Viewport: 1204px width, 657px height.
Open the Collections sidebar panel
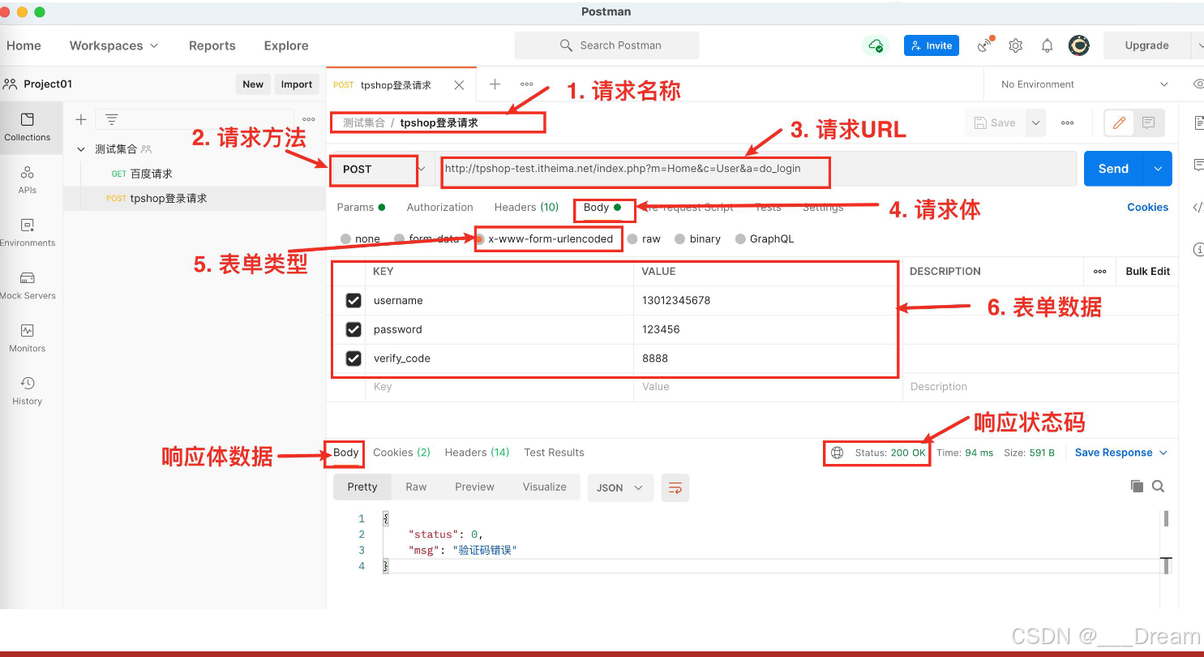[x=28, y=127]
